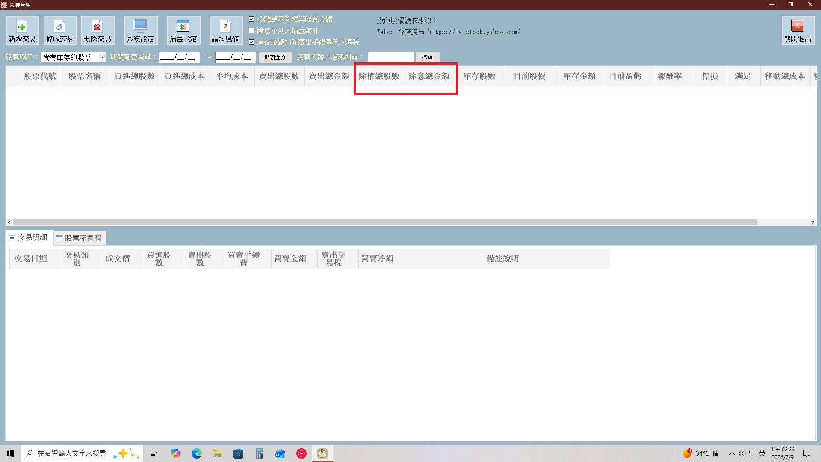This screenshot has width=821, height=462.
Task: Click the 買進總股數 column header
Action: coord(135,76)
